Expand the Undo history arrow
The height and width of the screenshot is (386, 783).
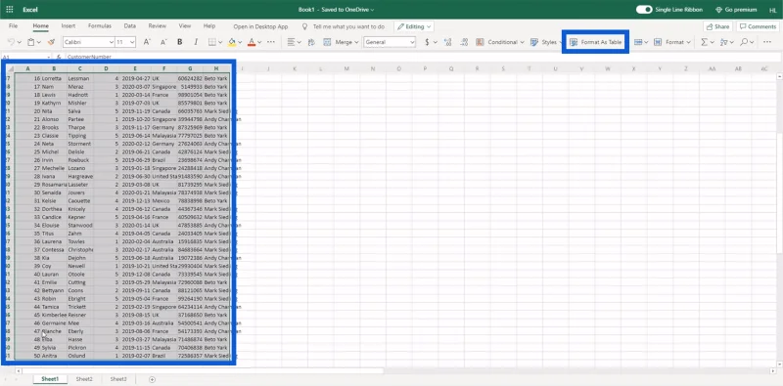point(19,43)
